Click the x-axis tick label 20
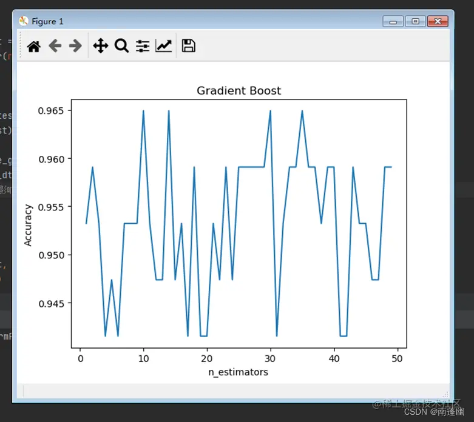This screenshot has width=474, height=422. tap(207, 358)
